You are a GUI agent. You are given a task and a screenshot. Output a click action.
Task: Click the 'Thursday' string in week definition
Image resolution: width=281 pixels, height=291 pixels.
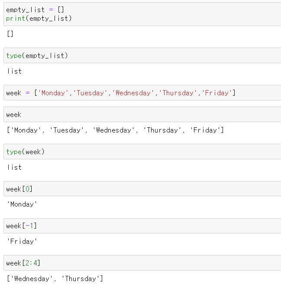[178, 93]
